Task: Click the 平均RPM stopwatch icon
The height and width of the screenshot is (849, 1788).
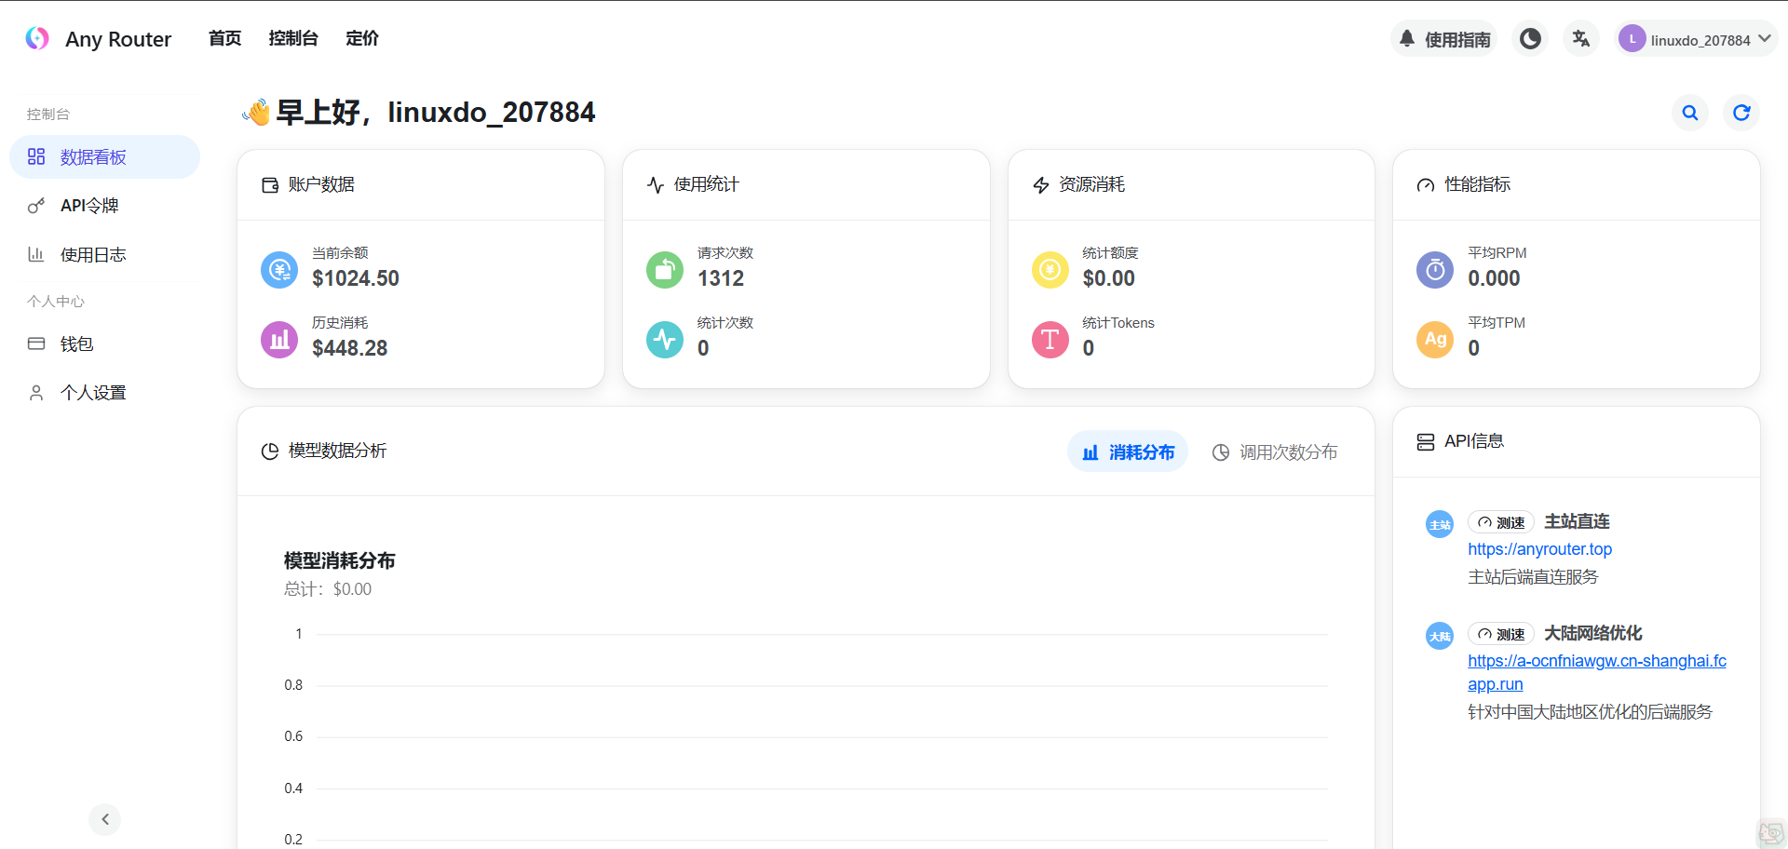Action: click(1435, 270)
